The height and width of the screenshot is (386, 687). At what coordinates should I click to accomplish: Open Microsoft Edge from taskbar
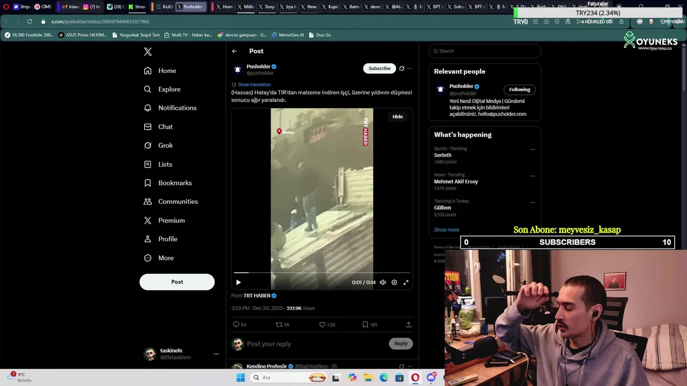click(x=384, y=377)
